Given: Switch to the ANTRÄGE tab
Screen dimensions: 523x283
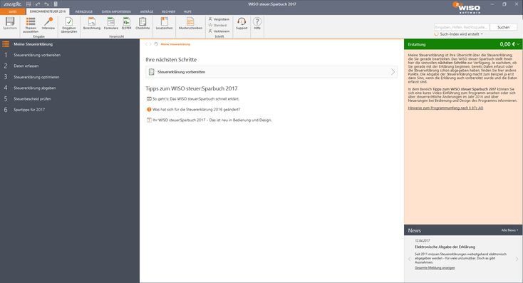Looking at the screenshot, I should click(x=147, y=11).
